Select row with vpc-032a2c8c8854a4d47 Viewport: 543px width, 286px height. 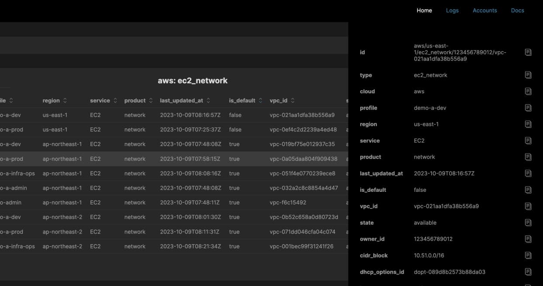[174, 188]
